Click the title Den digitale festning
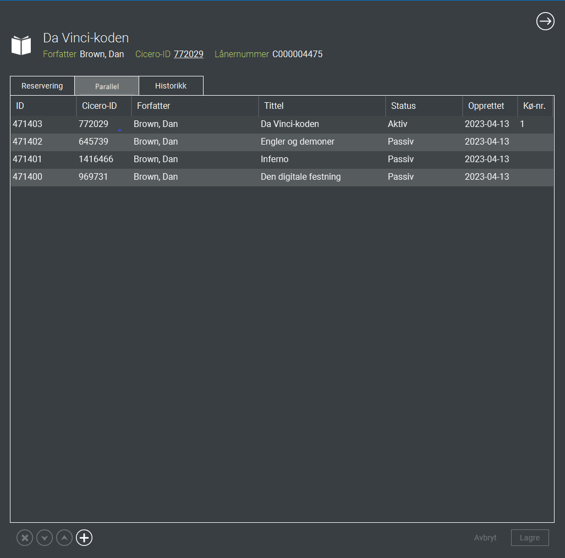The width and height of the screenshot is (565, 558). point(300,177)
